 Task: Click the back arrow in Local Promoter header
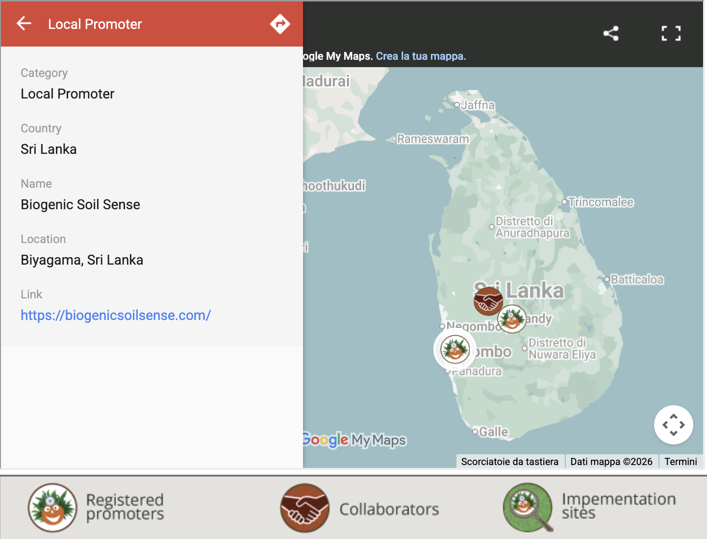[x=24, y=24]
